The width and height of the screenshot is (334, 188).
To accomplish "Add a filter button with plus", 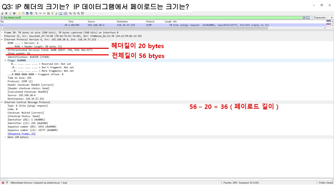I will point(332,18).
